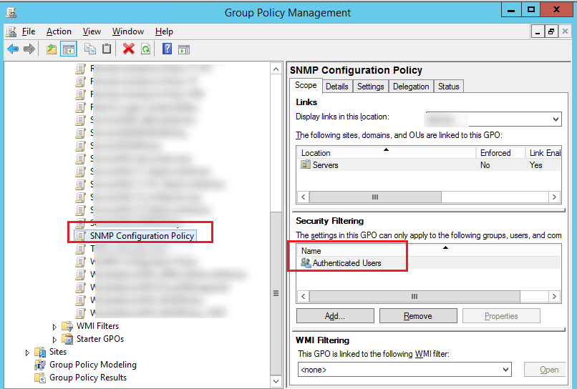
Task: Switch to the Delegation tab
Action: pos(411,87)
